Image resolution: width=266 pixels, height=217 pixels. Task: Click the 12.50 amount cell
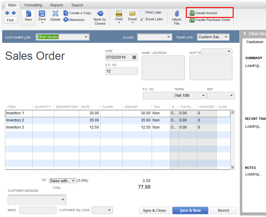(137, 127)
